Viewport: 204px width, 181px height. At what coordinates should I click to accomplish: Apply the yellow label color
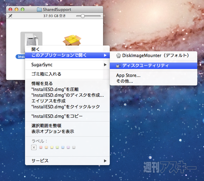point(52,147)
